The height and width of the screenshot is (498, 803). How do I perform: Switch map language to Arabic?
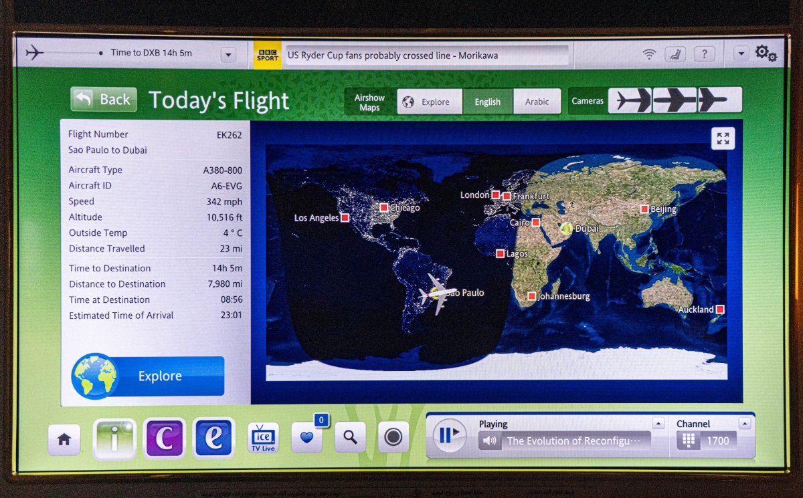[537, 102]
